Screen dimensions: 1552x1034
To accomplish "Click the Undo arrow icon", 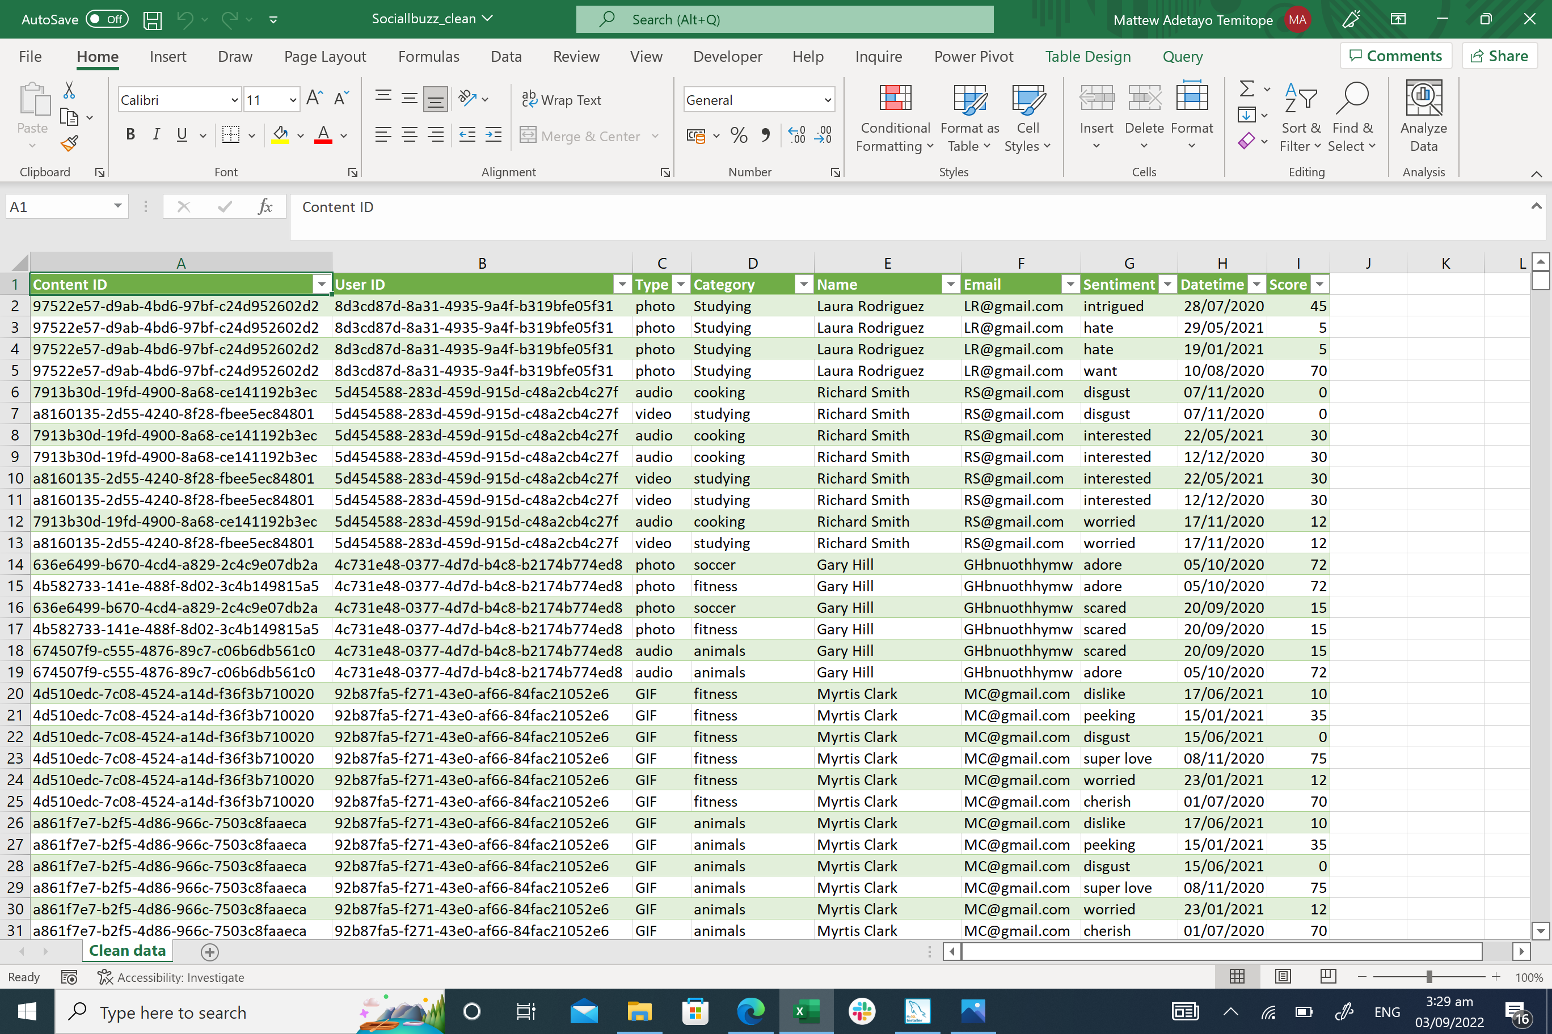I will pyautogui.click(x=184, y=20).
